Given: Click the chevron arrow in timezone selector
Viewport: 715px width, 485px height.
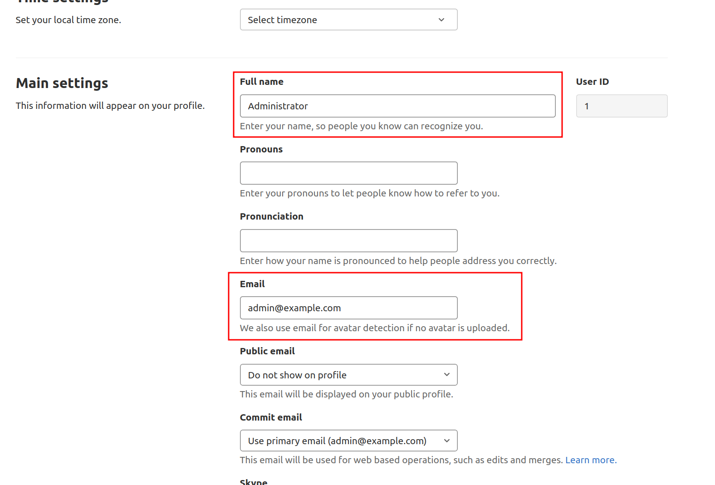Looking at the screenshot, I should coord(441,20).
